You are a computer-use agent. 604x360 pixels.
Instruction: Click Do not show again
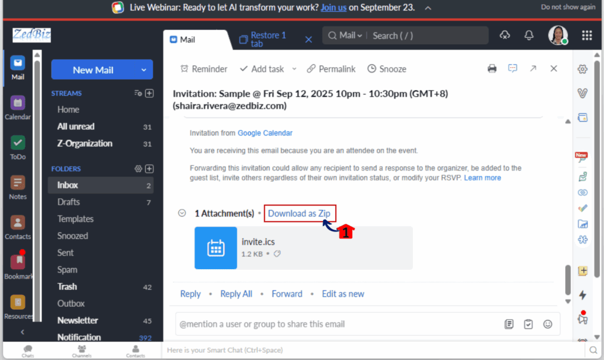point(568,7)
